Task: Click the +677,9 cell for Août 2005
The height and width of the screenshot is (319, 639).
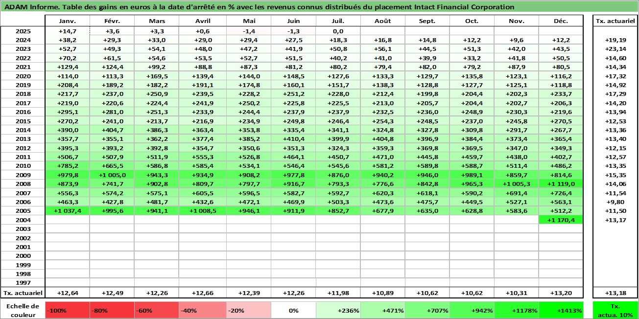Action: pyautogui.click(x=382, y=210)
